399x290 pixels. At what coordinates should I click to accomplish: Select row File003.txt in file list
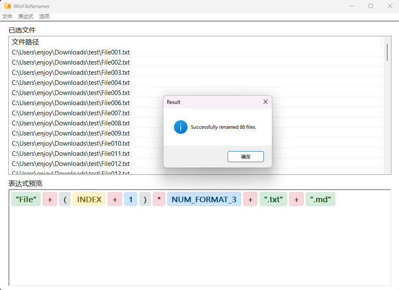[x=196, y=73]
